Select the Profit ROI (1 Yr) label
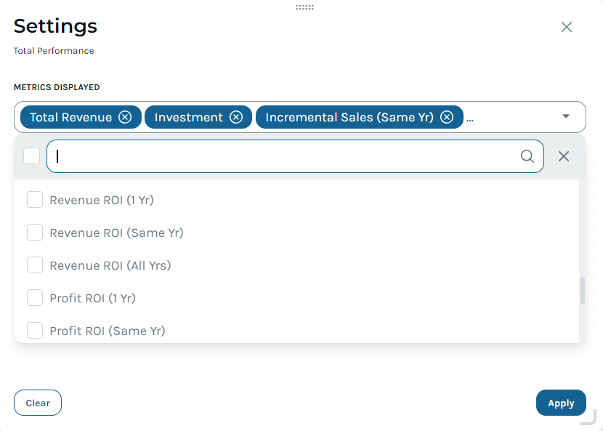Screen dimensions: 603x431 coord(93,298)
